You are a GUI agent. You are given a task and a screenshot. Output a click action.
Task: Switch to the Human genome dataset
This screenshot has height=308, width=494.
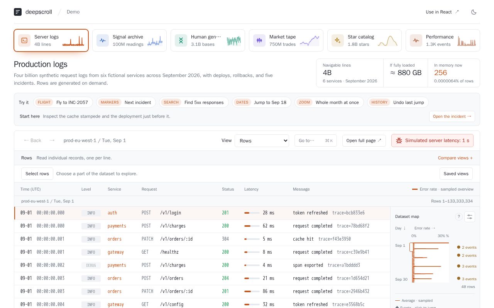pyautogui.click(x=208, y=40)
